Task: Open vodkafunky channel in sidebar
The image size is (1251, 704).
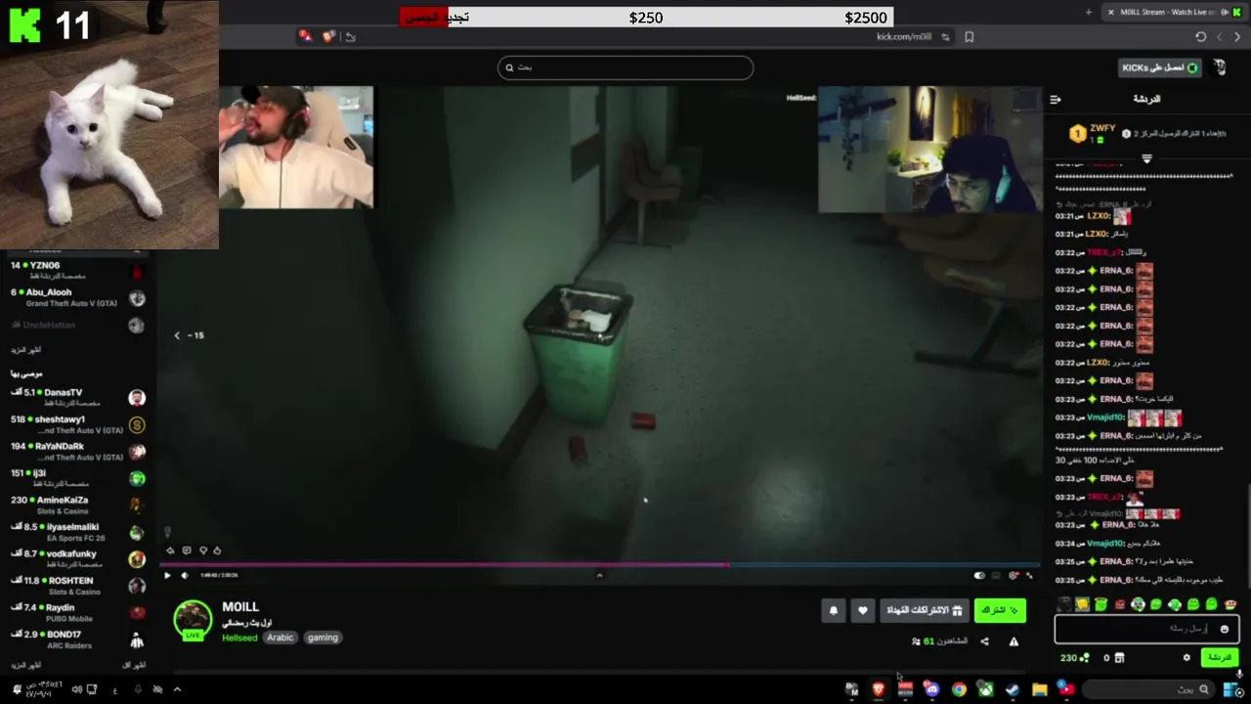Action: [x=78, y=558]
